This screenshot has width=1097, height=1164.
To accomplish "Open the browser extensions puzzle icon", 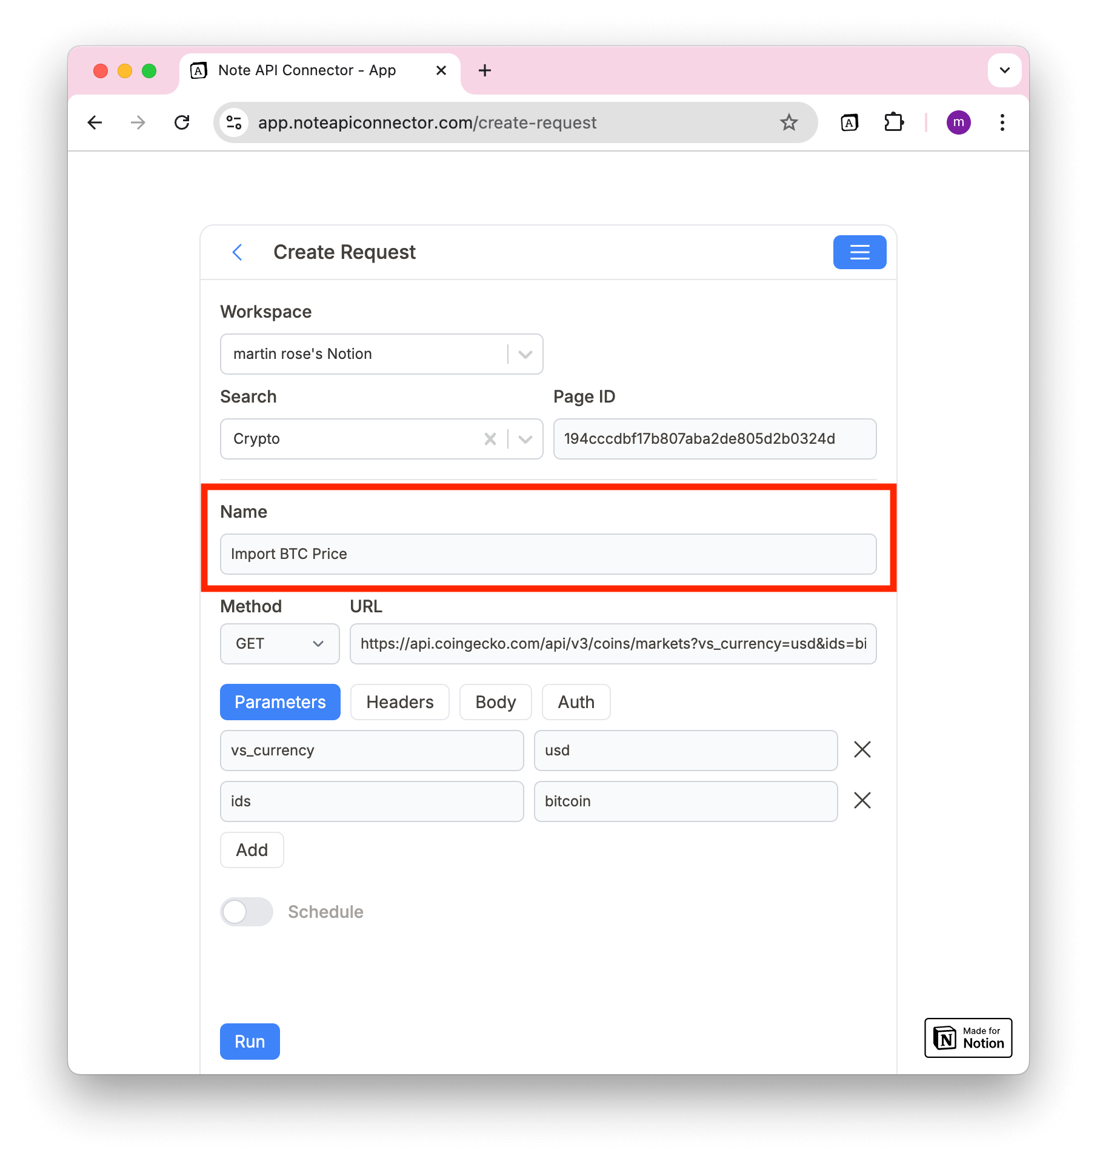I will click(x=893, y=122).
